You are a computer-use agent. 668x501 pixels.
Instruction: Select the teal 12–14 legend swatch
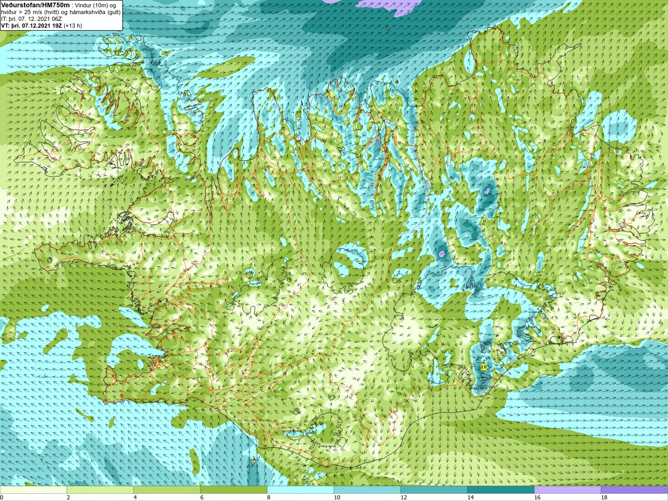click(x=434, y=490)
